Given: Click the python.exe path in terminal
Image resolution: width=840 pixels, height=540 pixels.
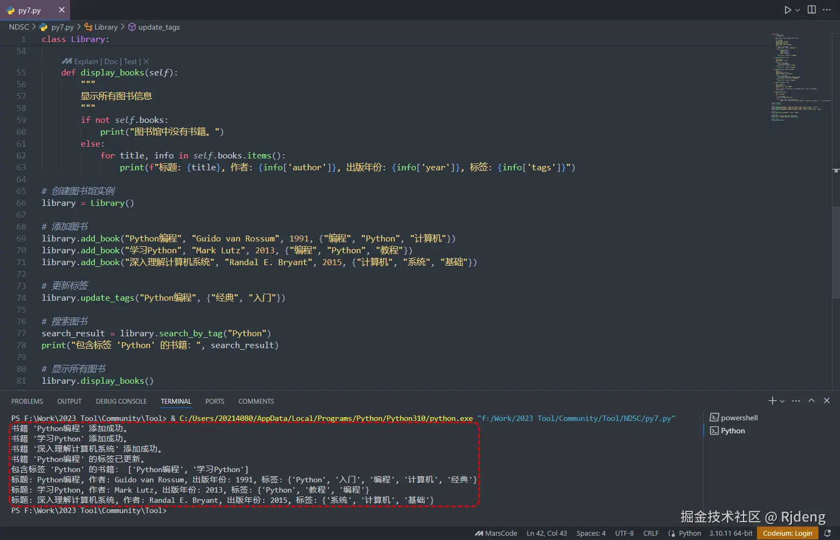Looking at the screenshot, I should (x=326, y=418).
